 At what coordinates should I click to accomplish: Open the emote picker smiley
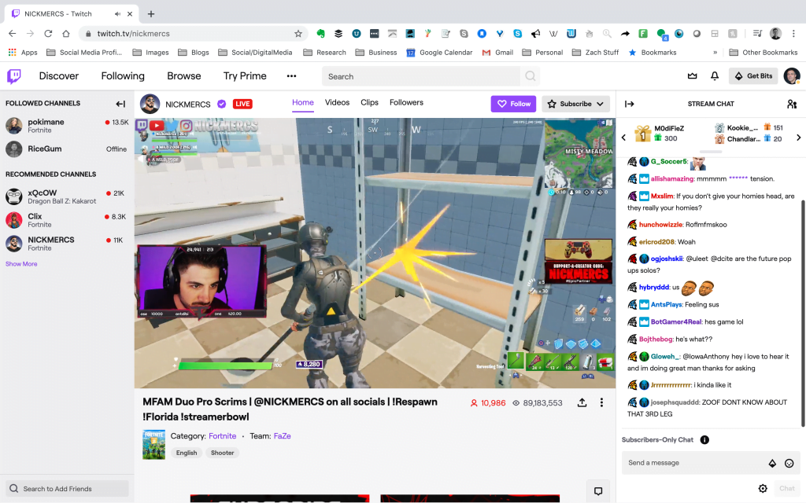tap(789, 464)
